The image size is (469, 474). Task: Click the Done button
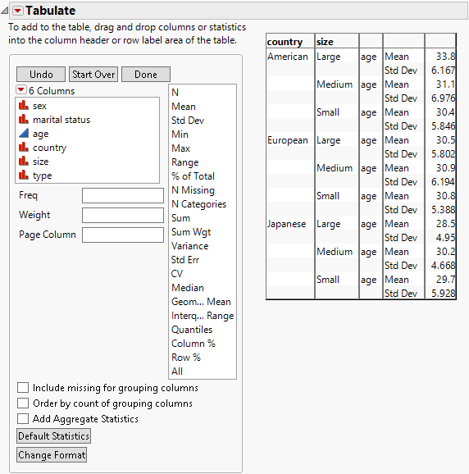click(x=146, y=75)
